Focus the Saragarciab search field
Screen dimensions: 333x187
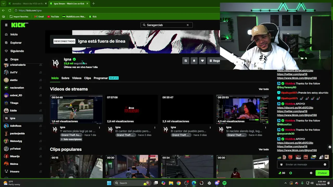[x=166, y=25]
